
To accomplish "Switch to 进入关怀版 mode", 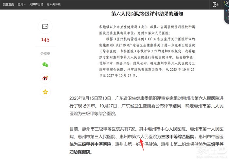I will (x=53, y=5).
